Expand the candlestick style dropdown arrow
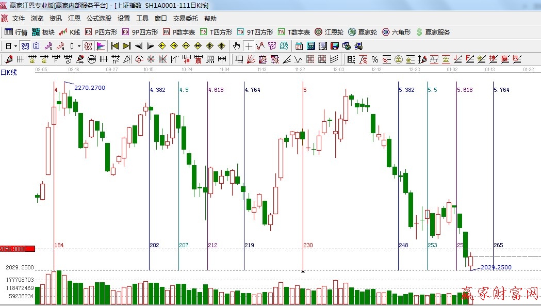 79,46
